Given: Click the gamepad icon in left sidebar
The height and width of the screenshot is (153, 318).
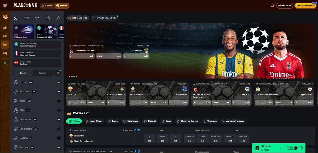Looking at the screenshot, I should click(5, 53).
